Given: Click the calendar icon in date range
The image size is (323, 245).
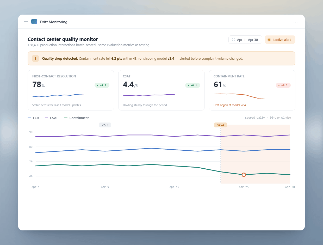Looking at the screenshot, I should coord(234,40).
